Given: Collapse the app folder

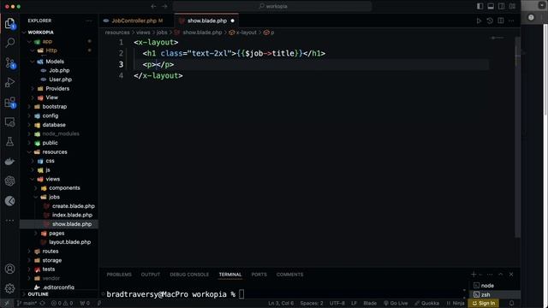Looking at the screenshot, I should coord(29,42).
